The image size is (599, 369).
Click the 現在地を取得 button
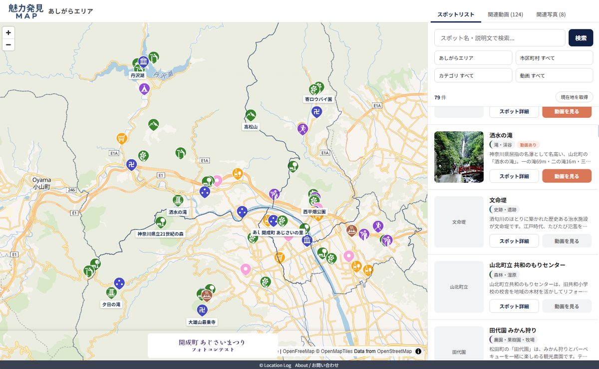pyautogui.click(x=574, y=97)
